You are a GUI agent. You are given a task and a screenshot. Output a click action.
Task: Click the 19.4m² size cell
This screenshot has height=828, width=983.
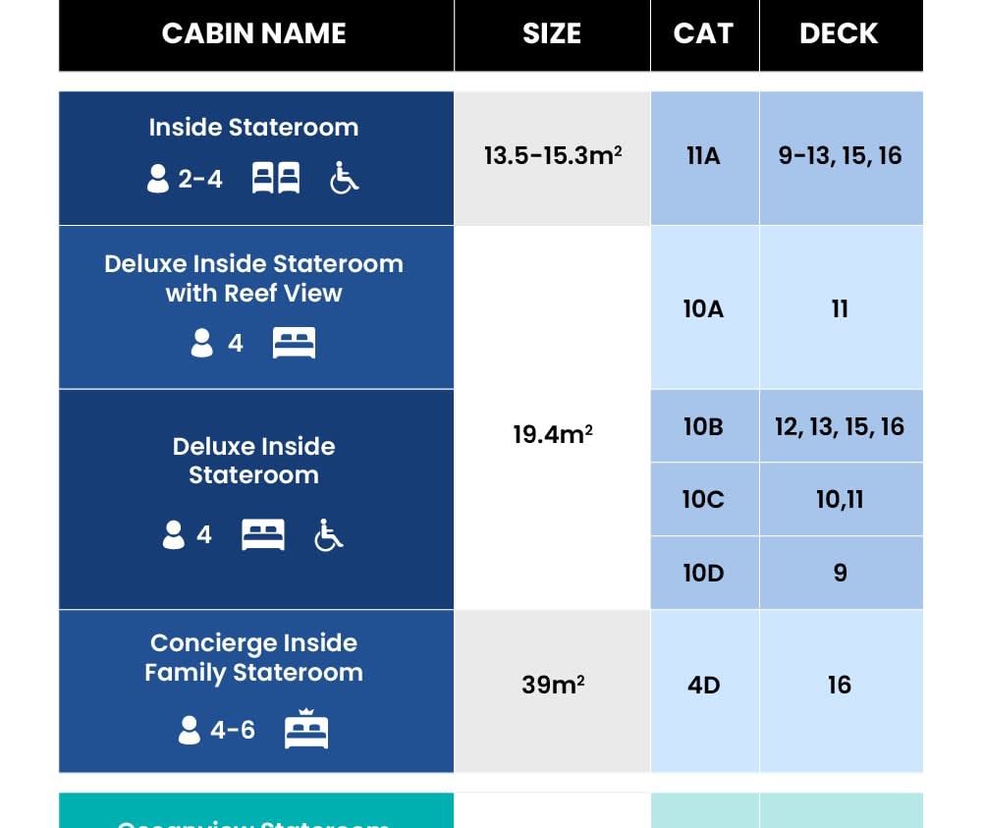click(x=552, y=434)
